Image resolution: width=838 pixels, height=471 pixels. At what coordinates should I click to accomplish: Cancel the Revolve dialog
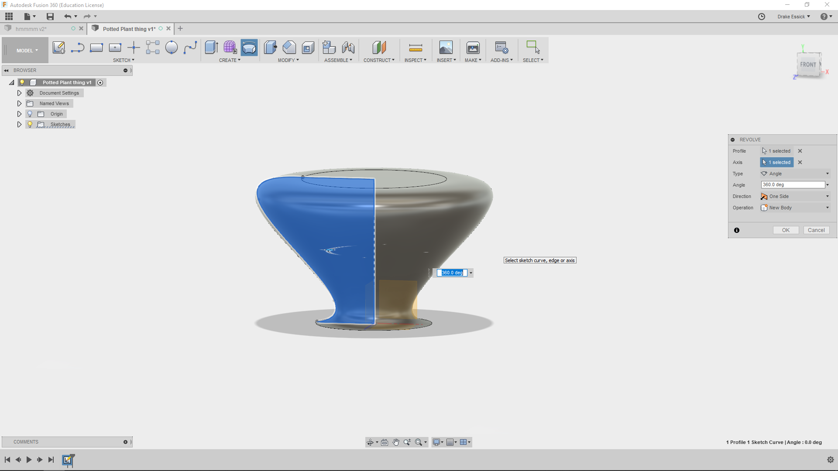pyautogui.click(x=816, y=230)
